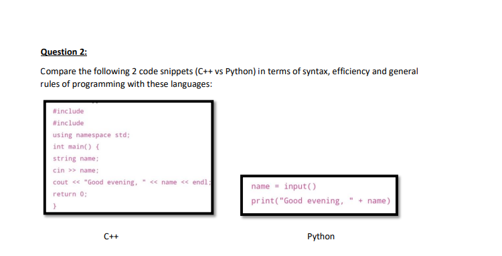Click the print("Good evening, " + name) line

[x=321, y=201]
